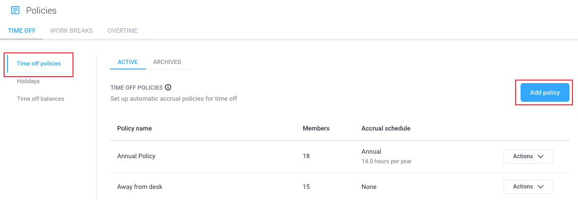Select the ACTIVE policies tab
The image size is (578, 200).
pyautogui.click(x=127, y=62)
